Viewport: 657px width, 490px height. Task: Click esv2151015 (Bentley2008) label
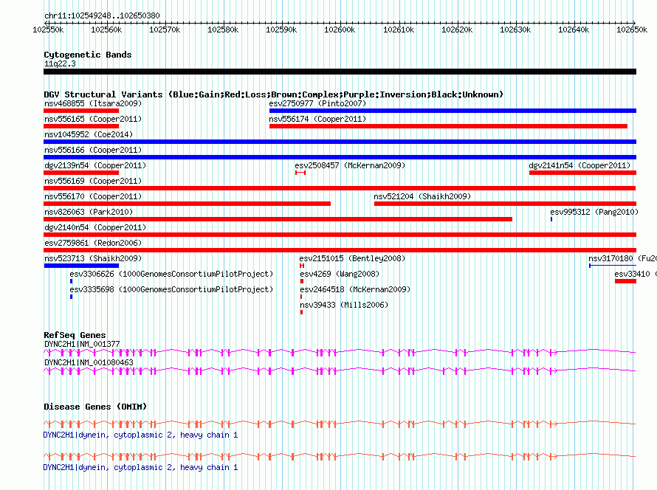352,258
